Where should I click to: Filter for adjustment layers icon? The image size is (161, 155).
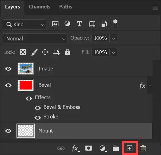coord(67,24)
